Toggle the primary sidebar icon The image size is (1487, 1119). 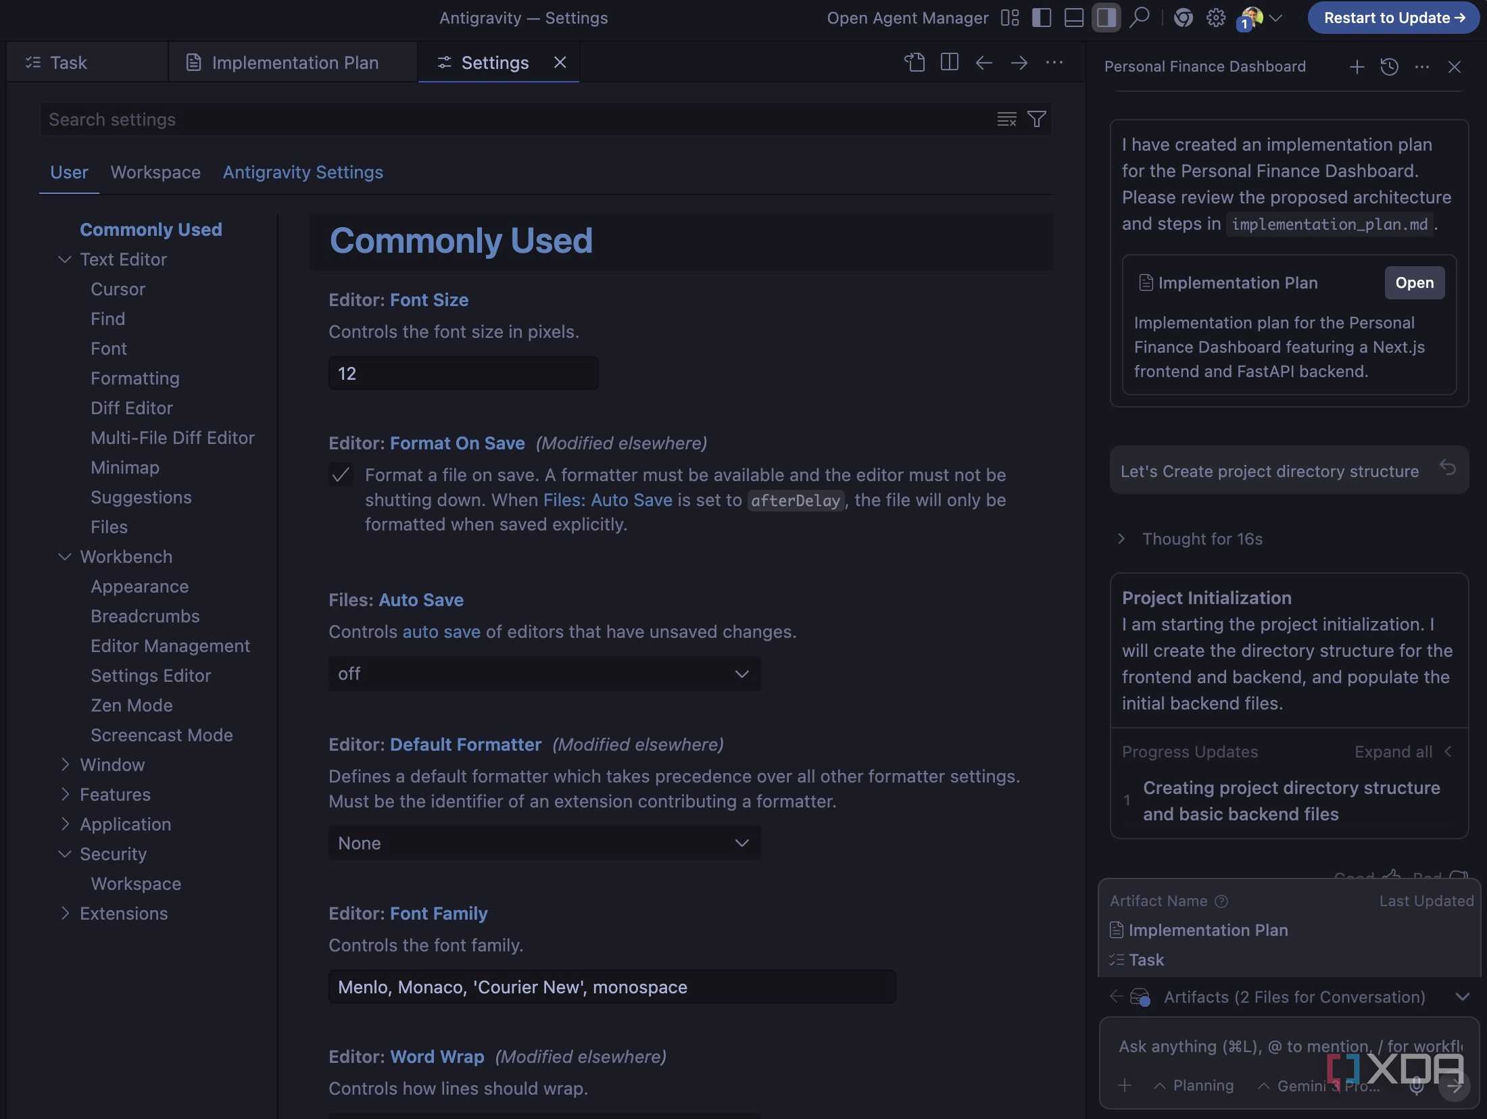point(1042,18)
